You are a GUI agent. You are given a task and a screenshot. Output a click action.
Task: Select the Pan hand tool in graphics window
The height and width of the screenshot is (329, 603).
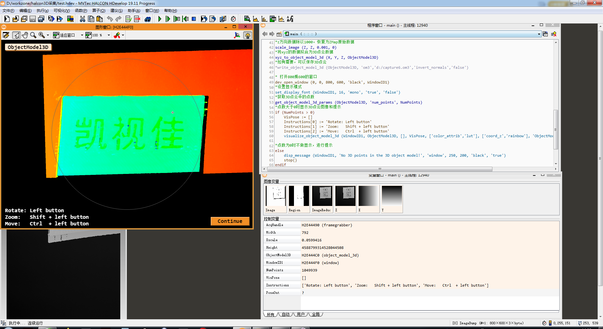(25, 35)
